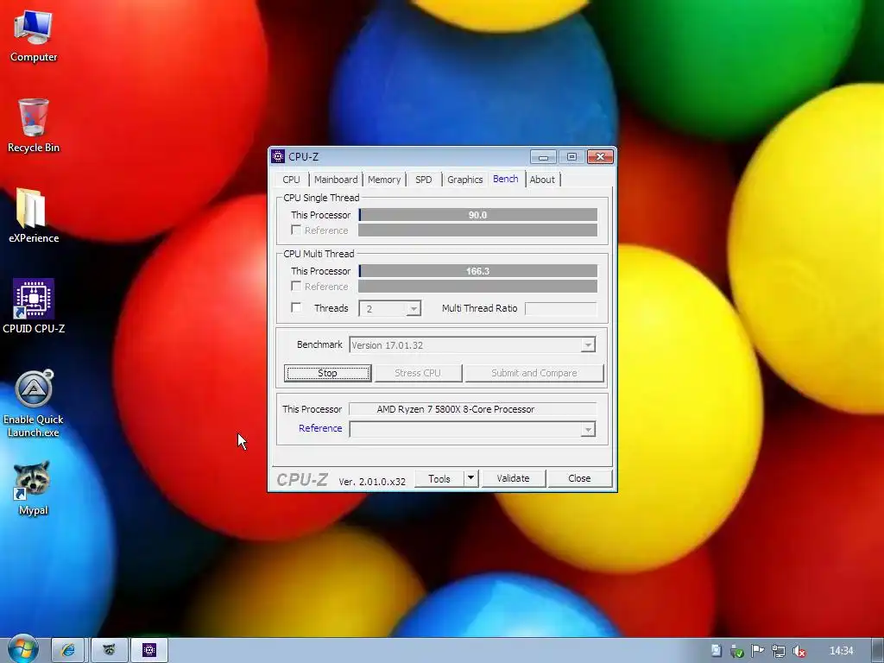Activate the CPU-Z taskbar button

(149, 651)
